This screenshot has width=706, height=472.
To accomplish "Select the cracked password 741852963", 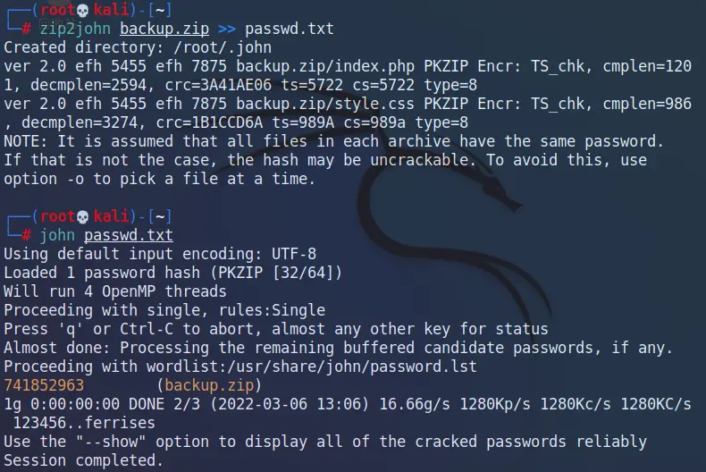I will click(44, 385).
